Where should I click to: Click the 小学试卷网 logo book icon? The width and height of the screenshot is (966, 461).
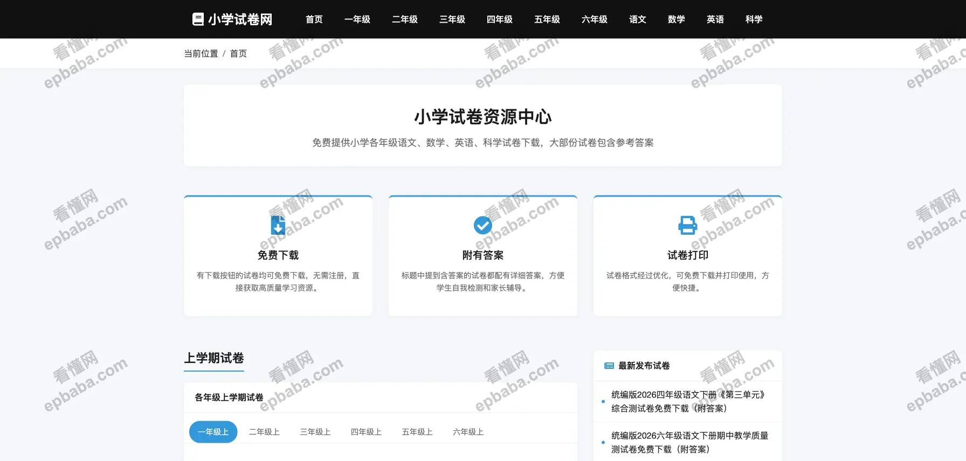click(198, 19)
